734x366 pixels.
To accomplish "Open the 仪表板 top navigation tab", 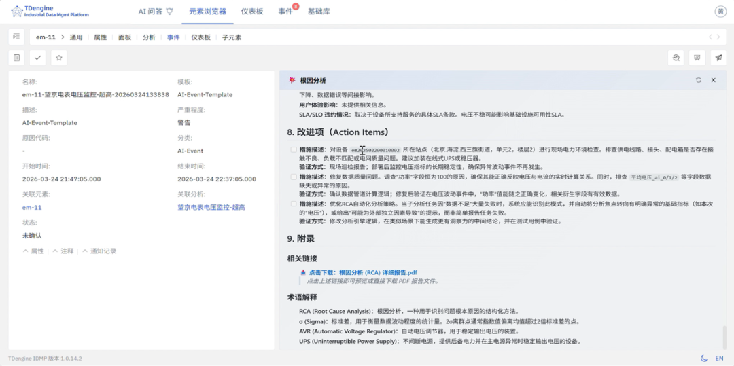I will 252,12.
